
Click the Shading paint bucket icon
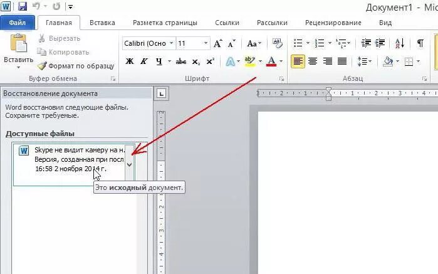[x=388, y=61]
